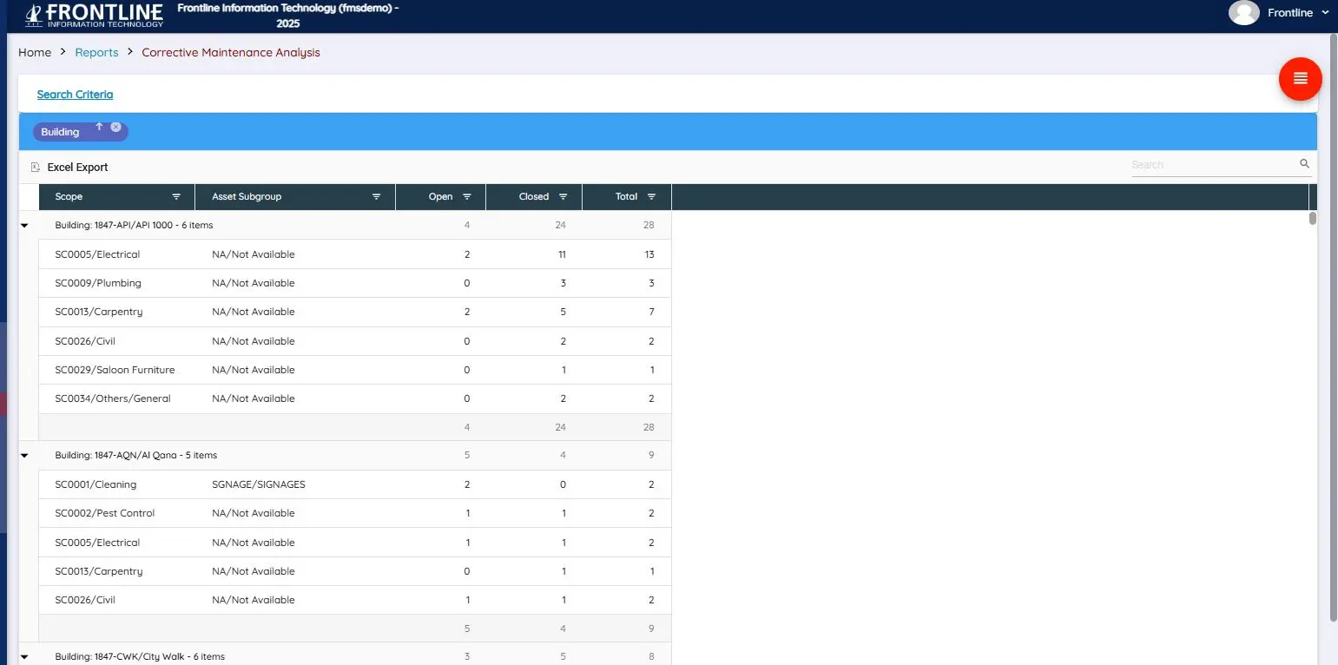Open the Frontline account dropdown
Viewport: 1338px width, 665px height.
[1326, 13]
